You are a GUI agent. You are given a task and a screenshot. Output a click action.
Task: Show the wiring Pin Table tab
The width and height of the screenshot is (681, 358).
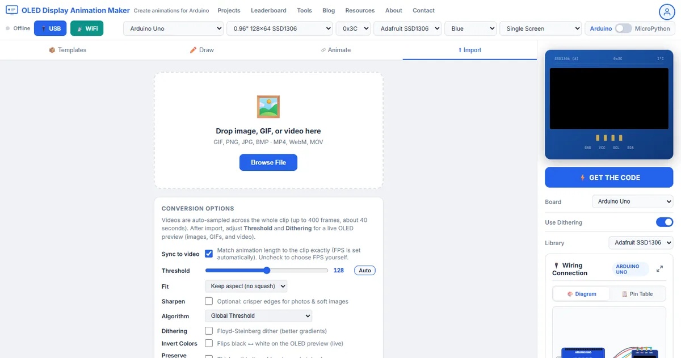click(x=637, y=294)
